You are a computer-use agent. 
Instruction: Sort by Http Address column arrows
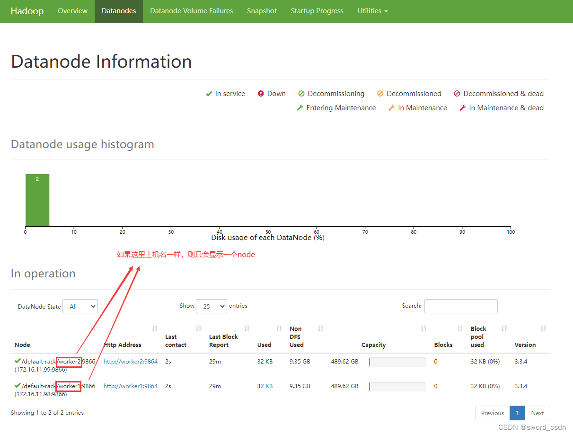click(155, 328)
